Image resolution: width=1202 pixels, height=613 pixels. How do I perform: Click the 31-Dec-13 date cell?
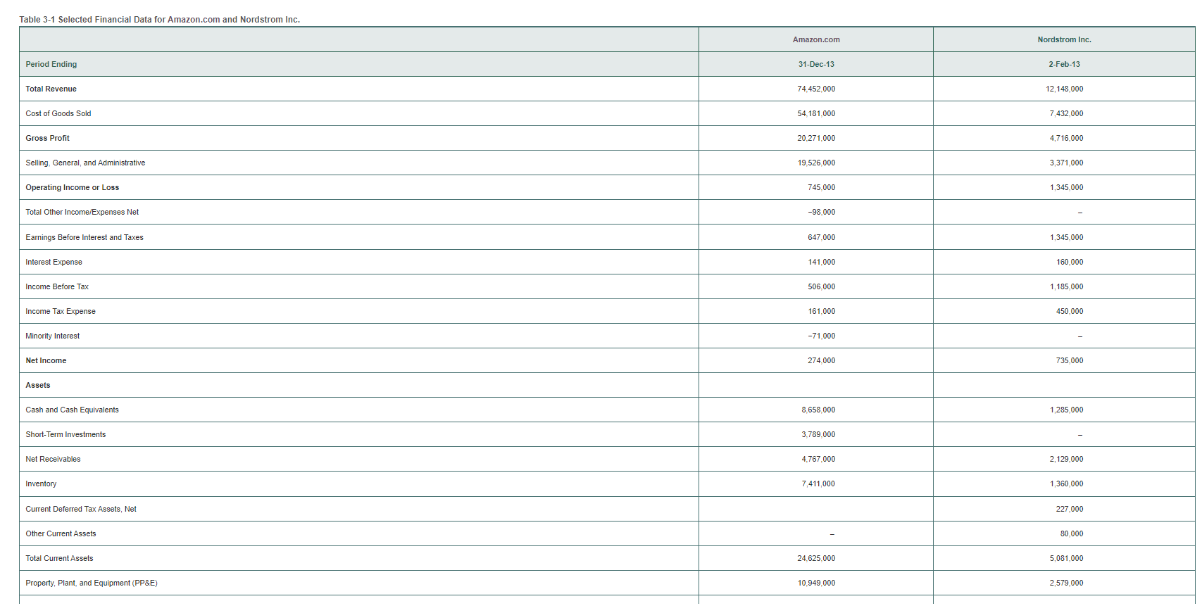(816, 64)
